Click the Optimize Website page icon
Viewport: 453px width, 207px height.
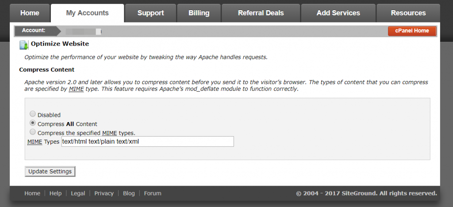tap(24, 45)
